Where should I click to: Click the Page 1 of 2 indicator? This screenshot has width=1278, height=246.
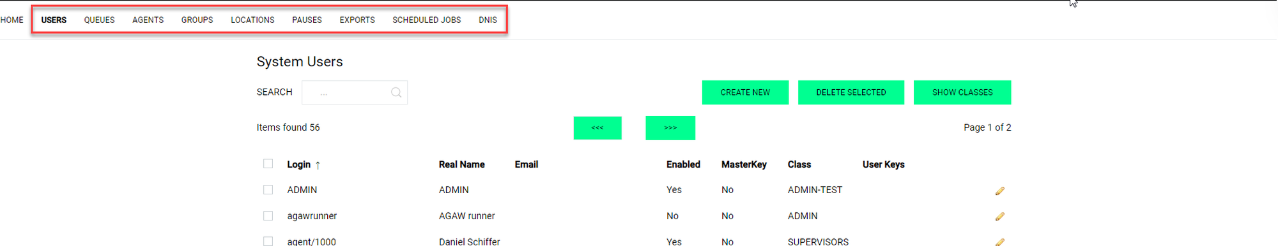[x=987, y=127]
